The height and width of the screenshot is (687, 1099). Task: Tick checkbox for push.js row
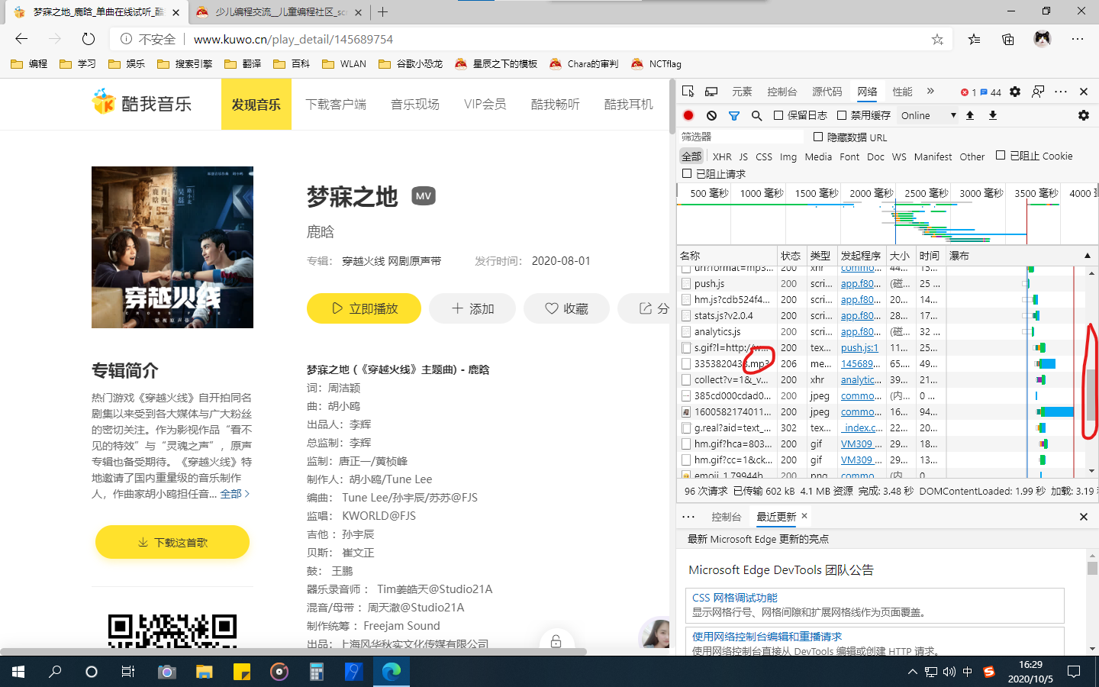pos(686,284)
